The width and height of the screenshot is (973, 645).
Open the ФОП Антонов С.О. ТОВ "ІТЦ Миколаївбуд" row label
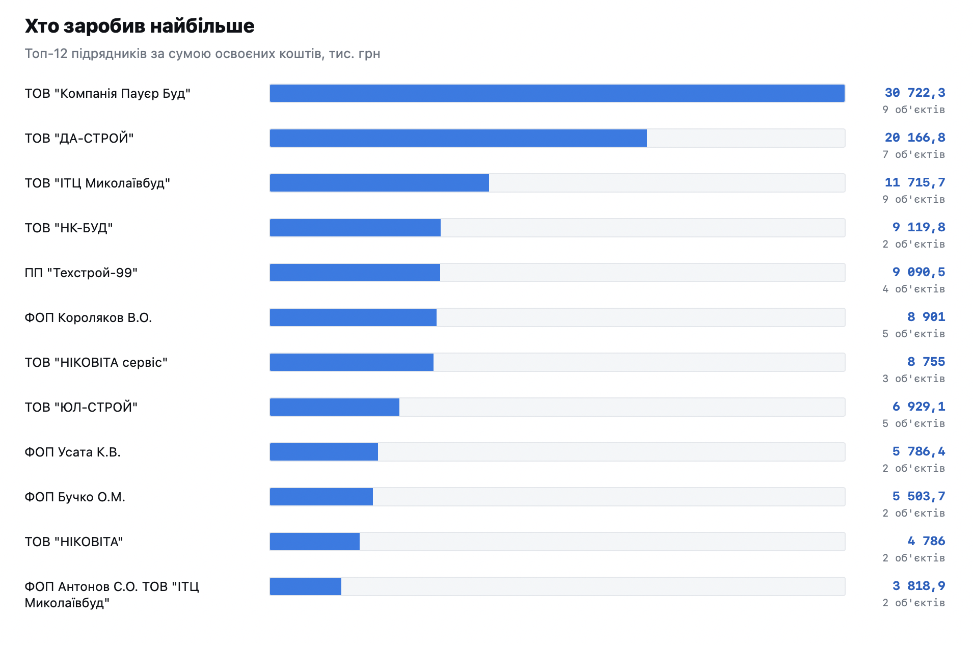[x=112, y=595]
